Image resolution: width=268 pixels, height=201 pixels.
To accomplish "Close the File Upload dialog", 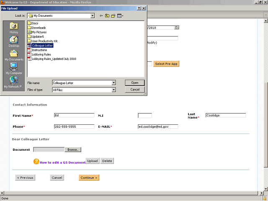I will pyautogui.click(x=144, y=8).
